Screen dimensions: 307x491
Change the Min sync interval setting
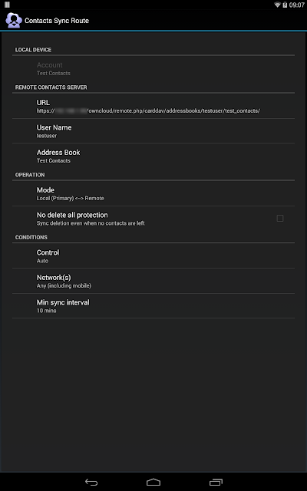point(153,306)
